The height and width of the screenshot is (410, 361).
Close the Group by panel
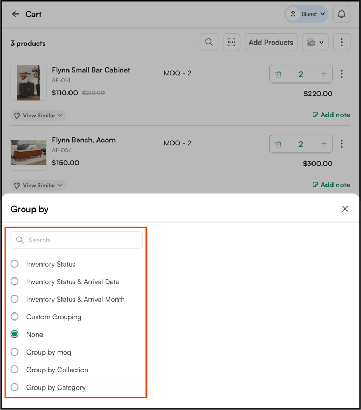pyautogui.click(x=345, y=209)
